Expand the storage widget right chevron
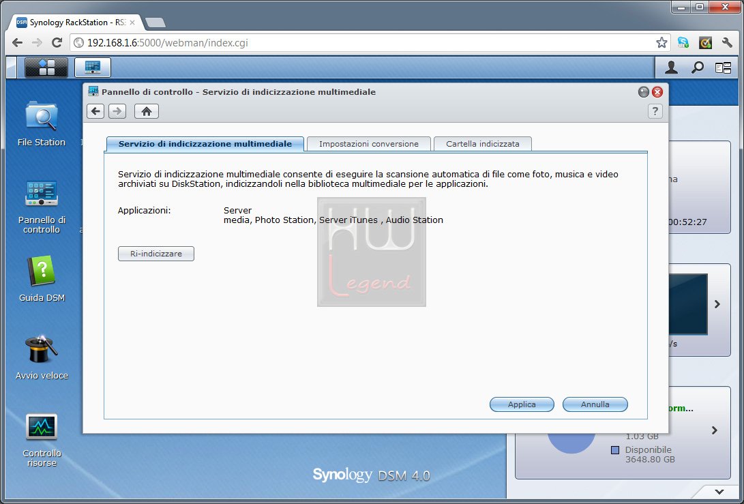 click(715, 430)
